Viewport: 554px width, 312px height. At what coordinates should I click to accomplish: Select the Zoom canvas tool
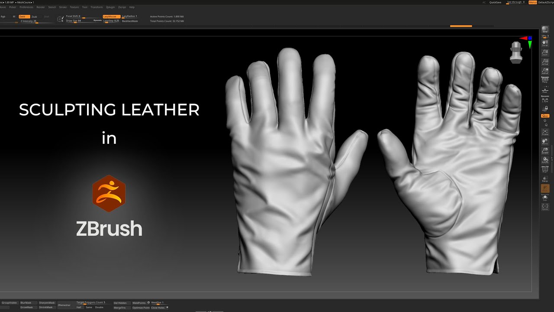pyautogui.click(x=545, y=52)
